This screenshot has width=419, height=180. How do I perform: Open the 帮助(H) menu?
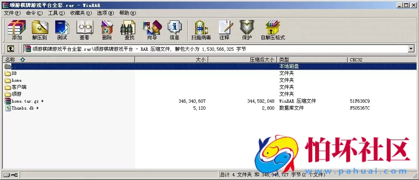128,13
